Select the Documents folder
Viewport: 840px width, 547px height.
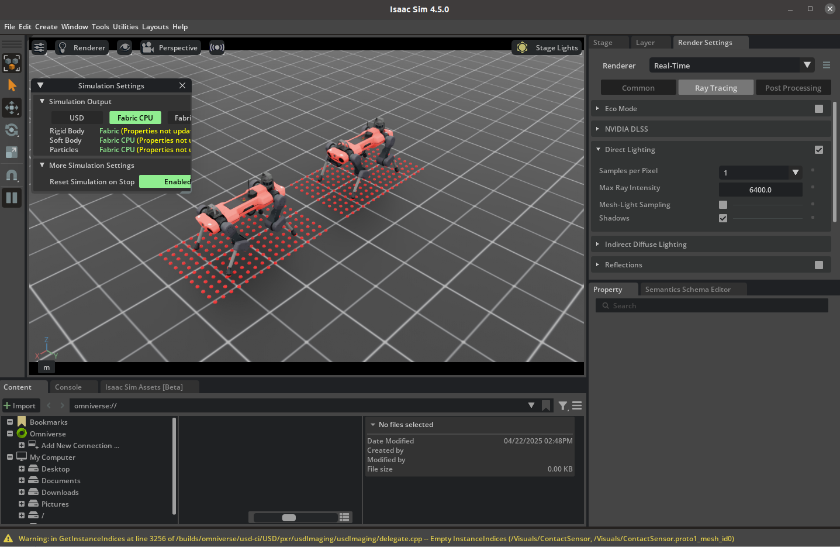[61, 481]
